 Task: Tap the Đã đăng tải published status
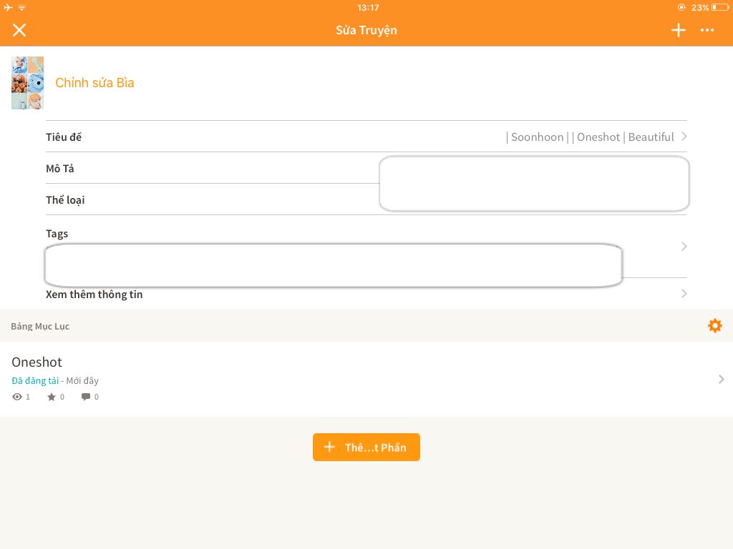click(x=35, y=381)
